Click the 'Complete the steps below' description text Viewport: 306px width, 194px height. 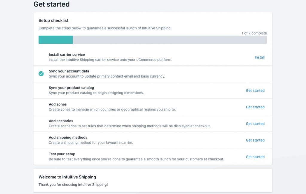coord(105,28)
